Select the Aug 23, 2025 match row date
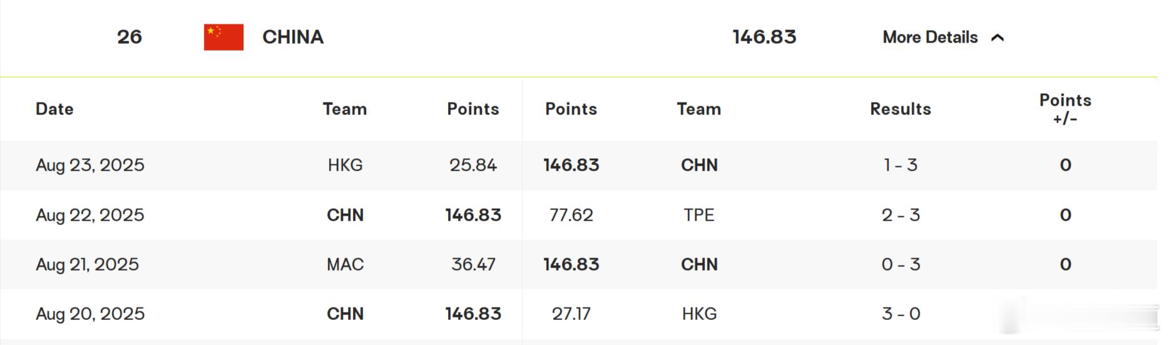Image resolution: width=1169 pixels, height=345 pixels. point(90,165)
